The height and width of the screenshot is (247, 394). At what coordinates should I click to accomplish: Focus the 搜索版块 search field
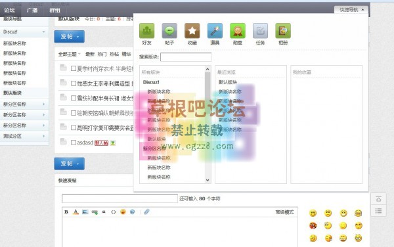click(x=186, y=57)
